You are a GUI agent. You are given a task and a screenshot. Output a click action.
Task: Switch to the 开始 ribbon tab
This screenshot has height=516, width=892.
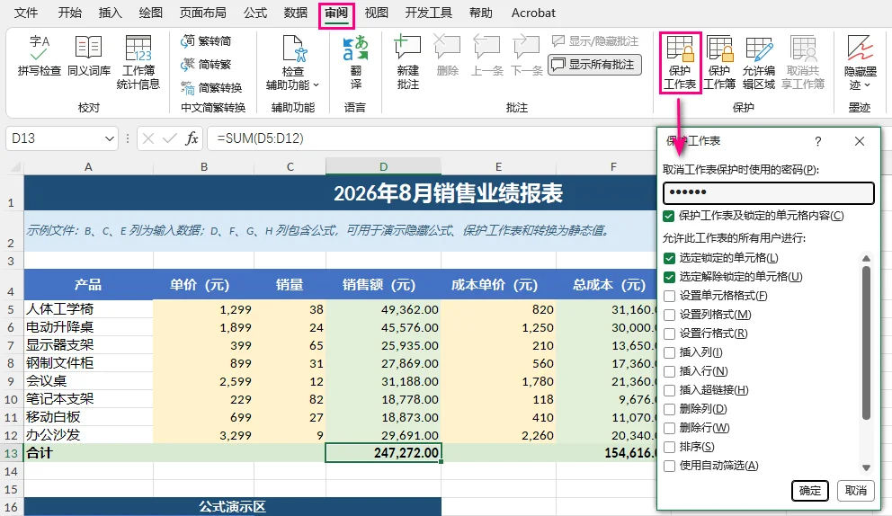coord(69,13)
